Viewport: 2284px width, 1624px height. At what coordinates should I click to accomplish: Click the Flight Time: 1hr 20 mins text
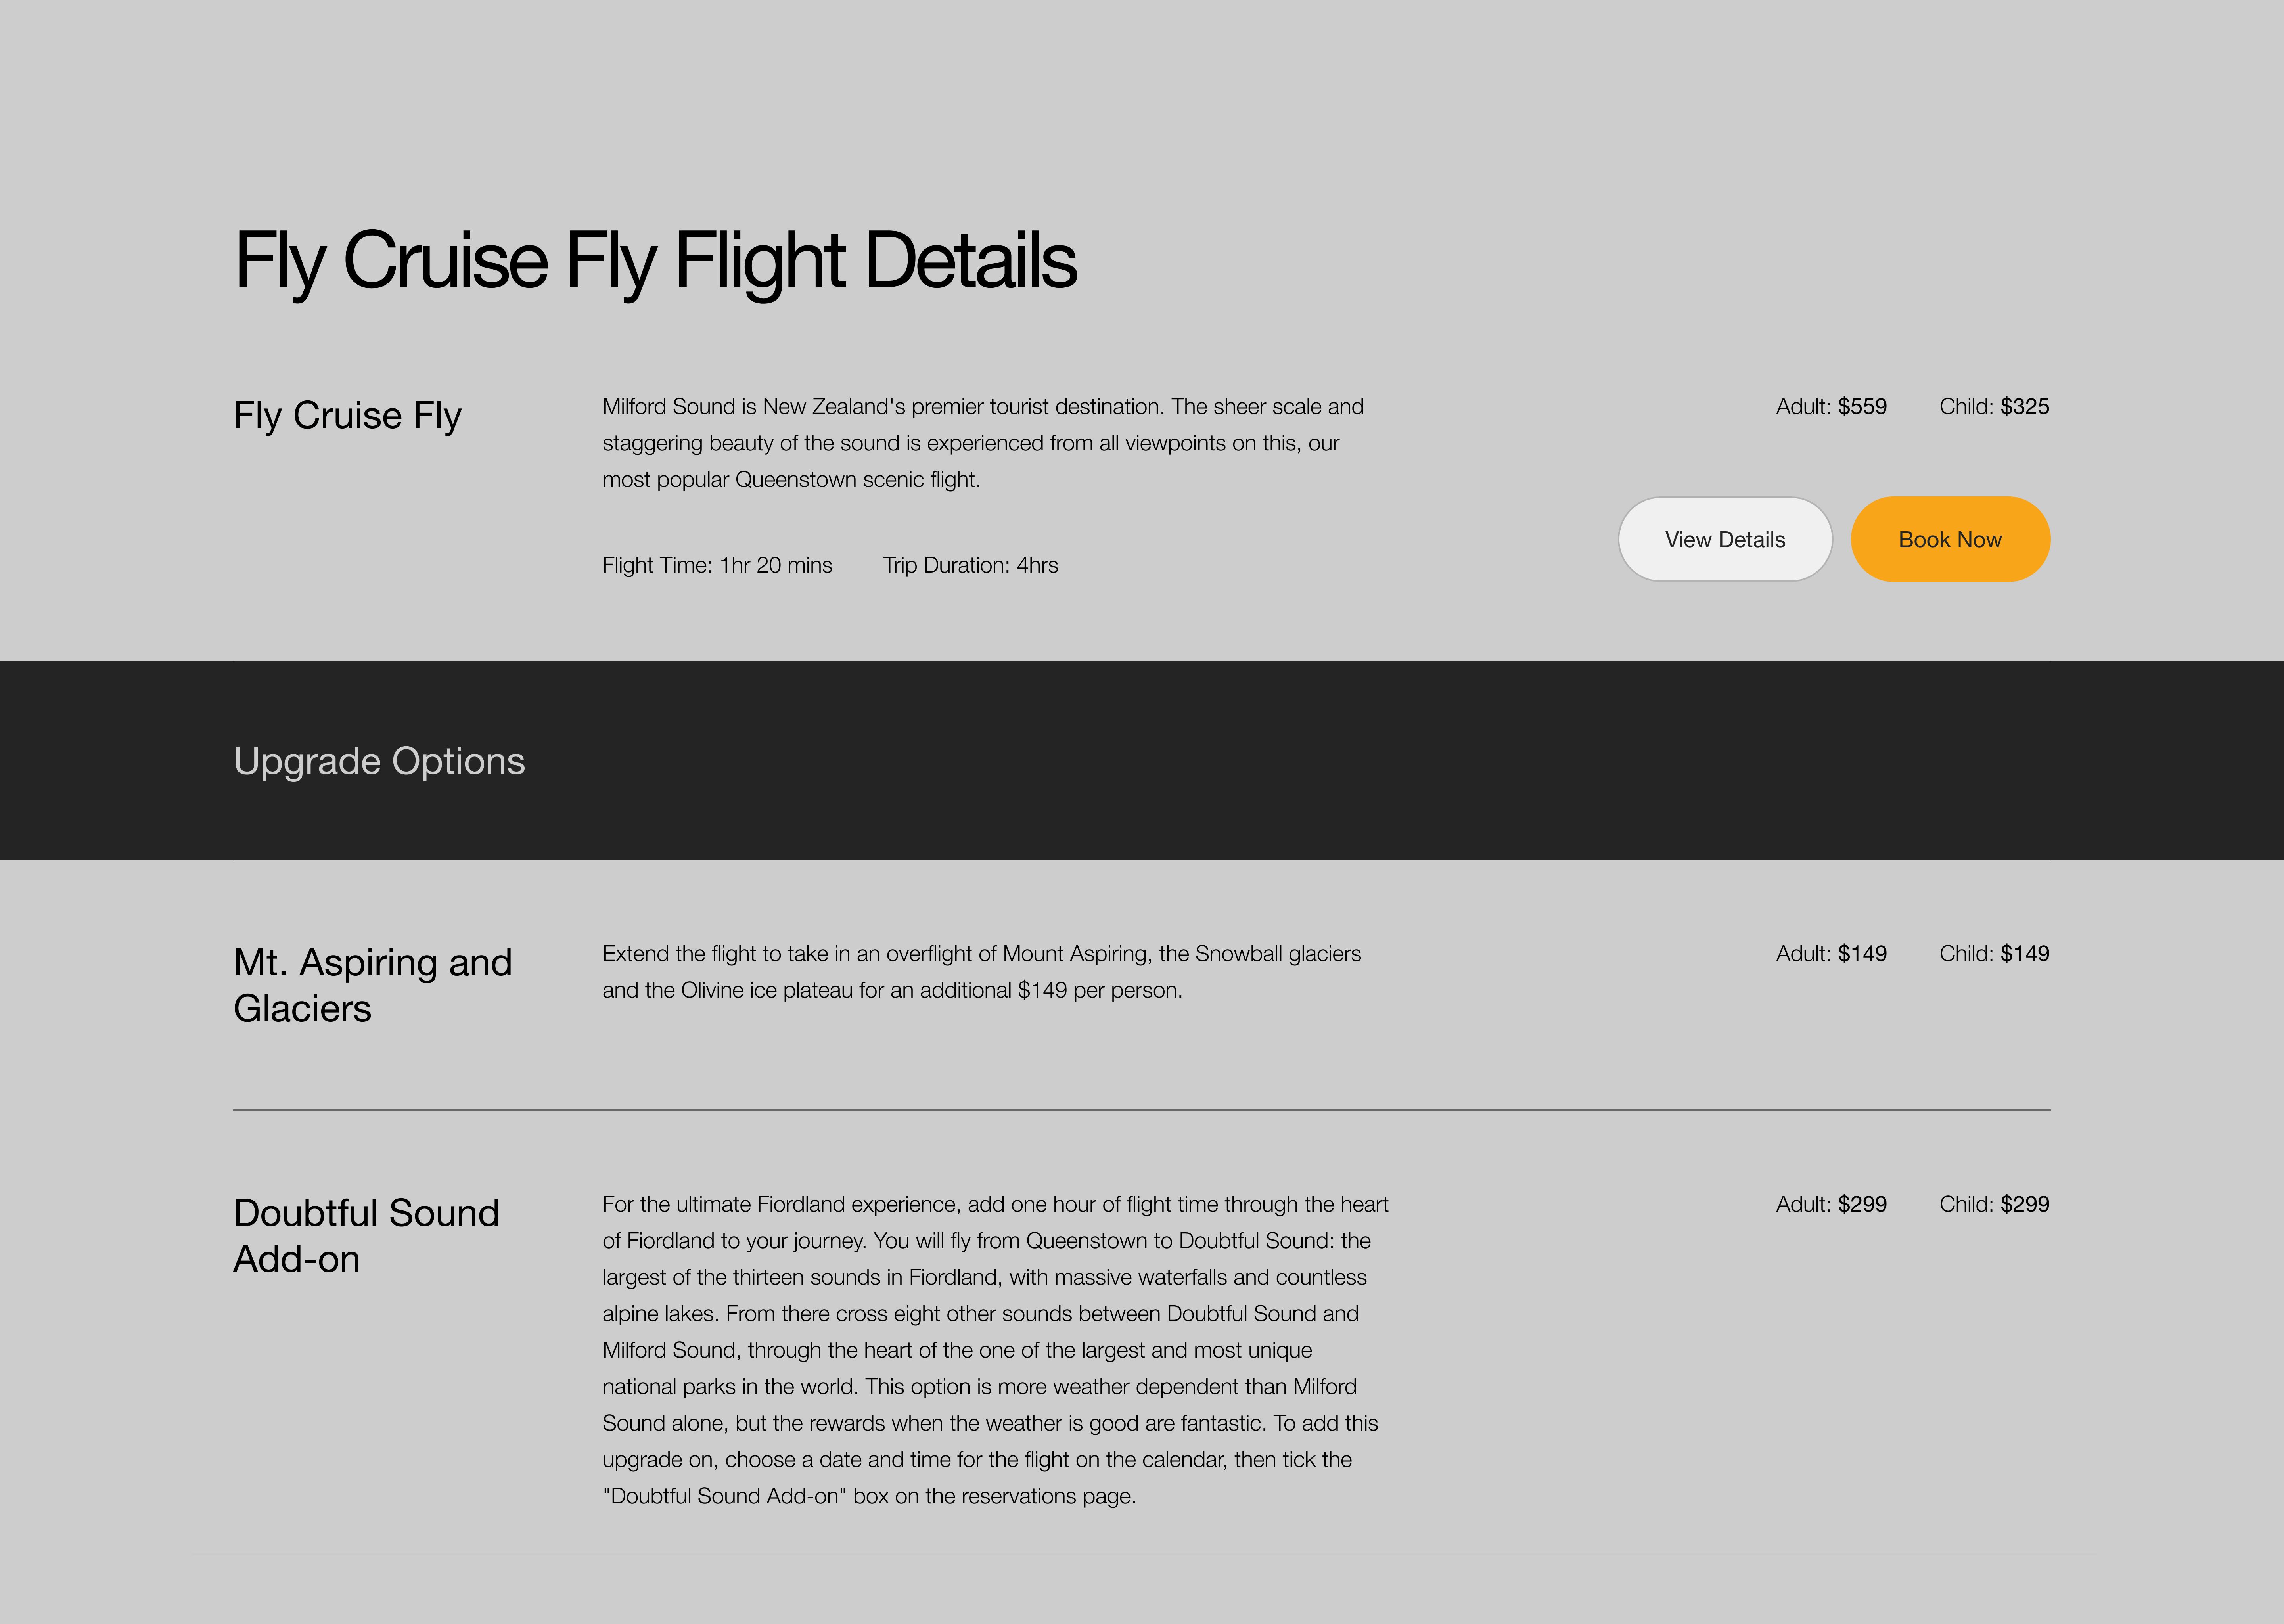tap(717, 565)
